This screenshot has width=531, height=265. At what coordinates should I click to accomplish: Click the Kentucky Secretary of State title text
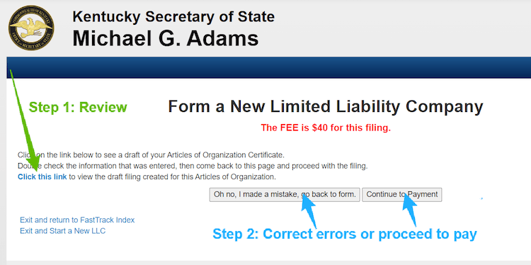point(173,16)
